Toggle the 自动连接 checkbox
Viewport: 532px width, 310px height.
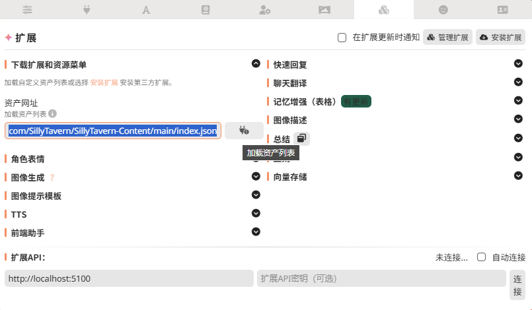point(482,257)
